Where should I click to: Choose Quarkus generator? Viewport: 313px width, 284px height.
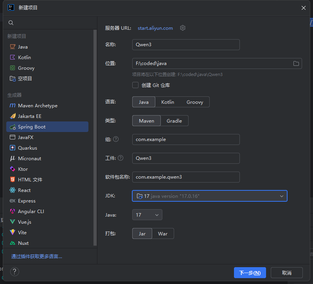coord(47,148)
